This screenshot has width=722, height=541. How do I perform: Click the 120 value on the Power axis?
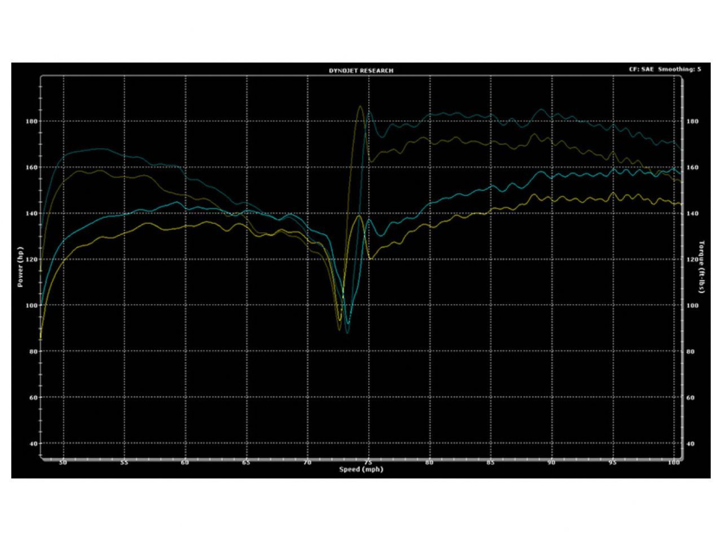pyautogui.click(x=31, y=260)
